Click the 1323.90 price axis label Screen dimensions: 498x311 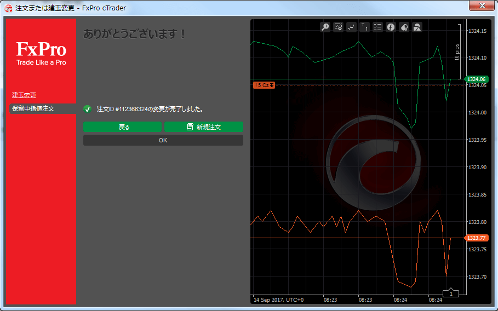477,167
